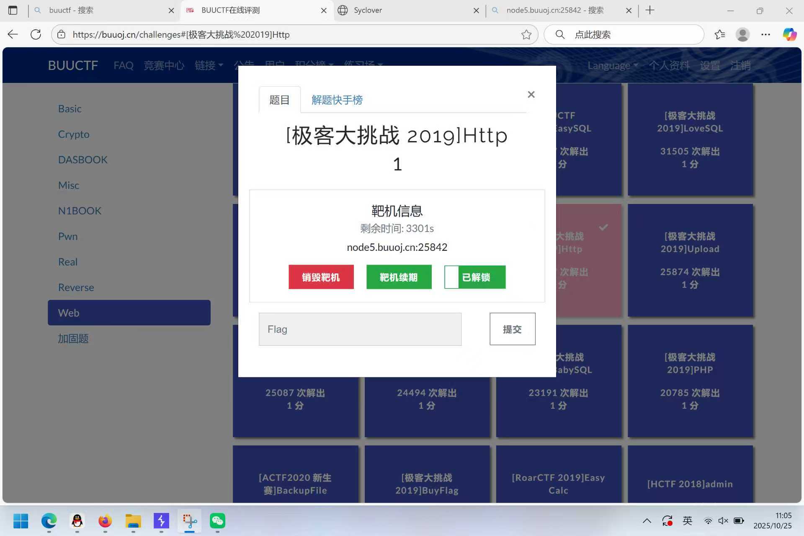Click the Flag input field
This screenshot has height=536, width=804.
tap(360, 329)
